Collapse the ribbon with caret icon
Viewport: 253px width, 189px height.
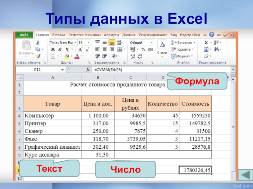[205, 35]
